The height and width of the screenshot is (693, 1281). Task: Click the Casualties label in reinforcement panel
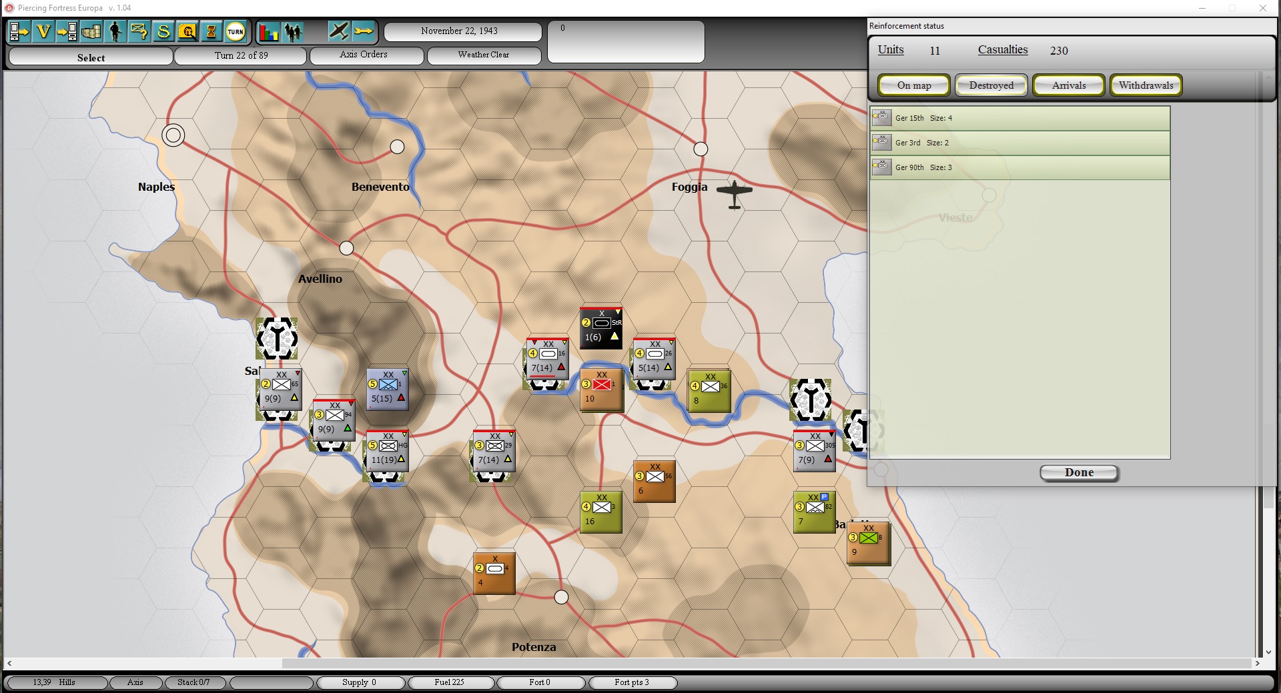[x=1003, y=49]
